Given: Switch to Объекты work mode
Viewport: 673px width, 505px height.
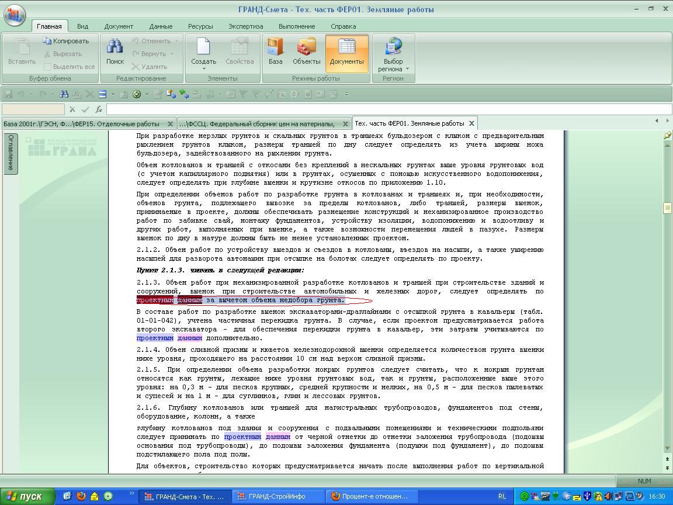Looking at the screenshot, I should (x=307, y=51).
